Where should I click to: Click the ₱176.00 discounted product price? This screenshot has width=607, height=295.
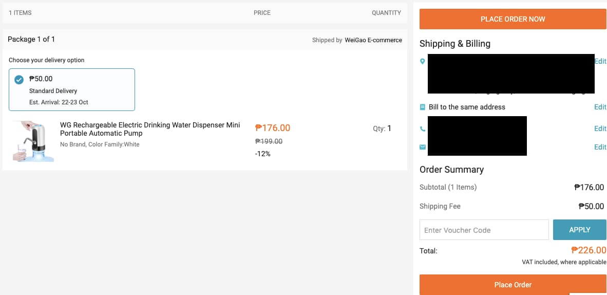coord(273,128)
